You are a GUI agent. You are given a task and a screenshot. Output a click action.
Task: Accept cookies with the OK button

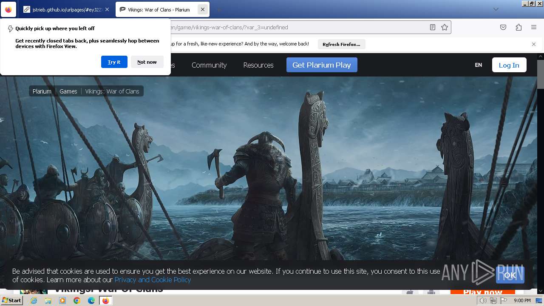tap(510, 275)
